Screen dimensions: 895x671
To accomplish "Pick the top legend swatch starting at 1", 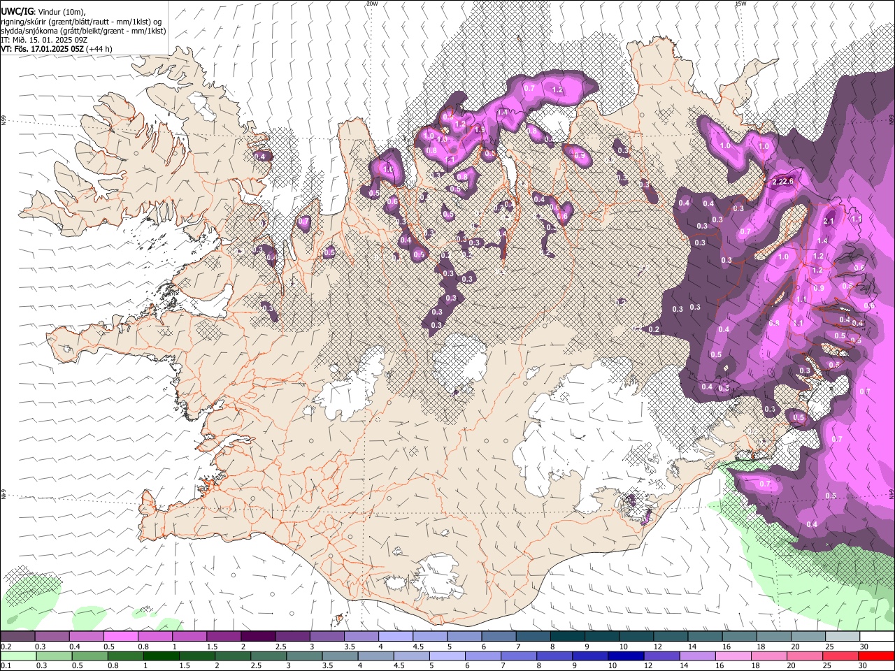I will [x=189, y=637].
